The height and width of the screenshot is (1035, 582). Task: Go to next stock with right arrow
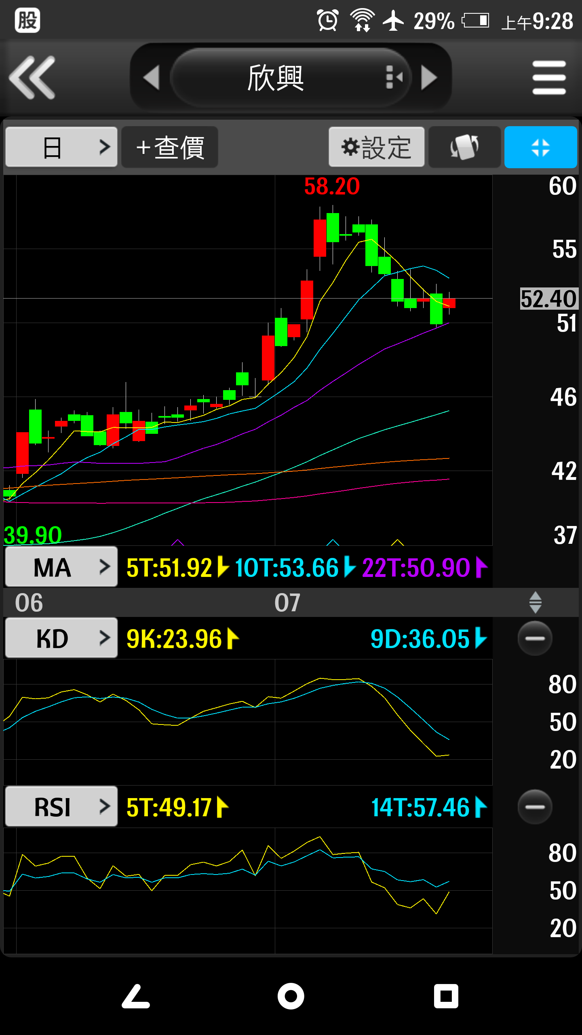pyautogui.click(x=429, y=77)
